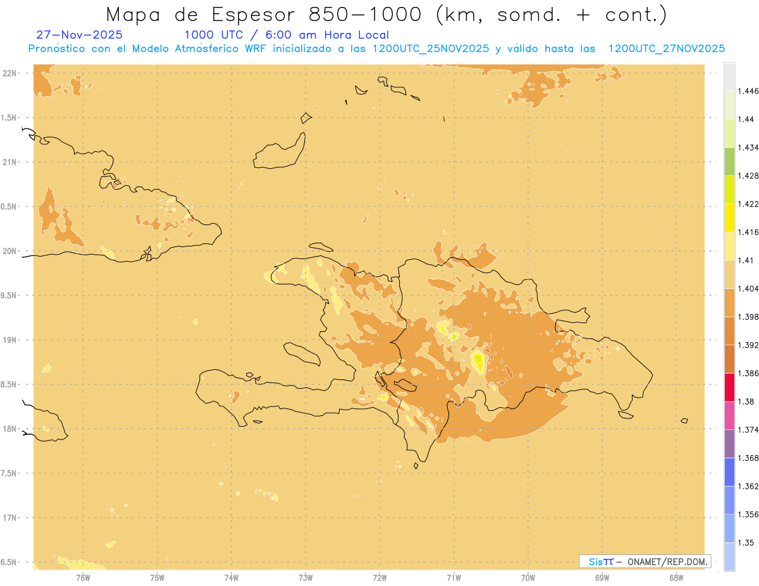Click the 20N latitude axis label
Screen dimensions: 759x586
[11, 251]
